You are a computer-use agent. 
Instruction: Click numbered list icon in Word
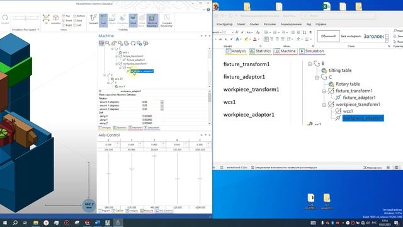[275, 32]
